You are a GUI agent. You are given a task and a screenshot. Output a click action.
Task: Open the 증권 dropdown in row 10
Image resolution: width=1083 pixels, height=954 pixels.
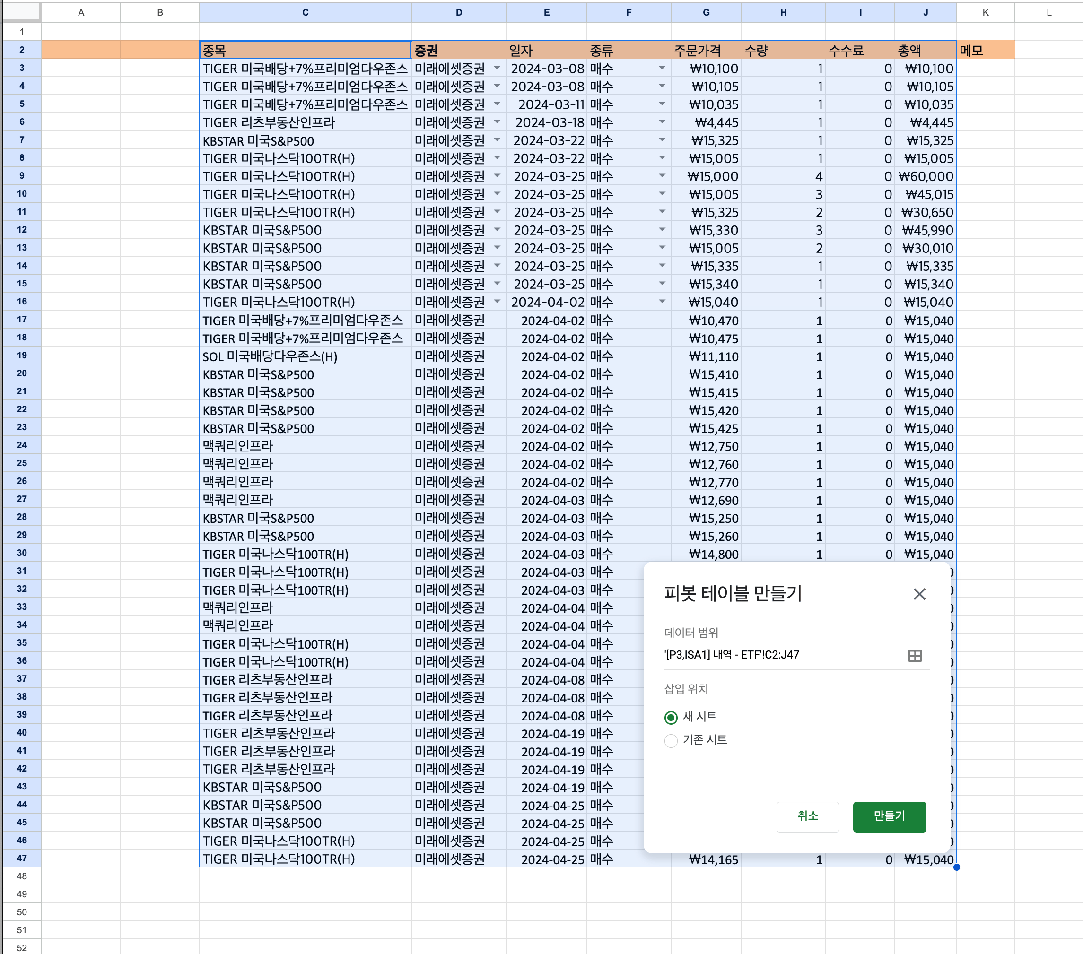point(497,194)
